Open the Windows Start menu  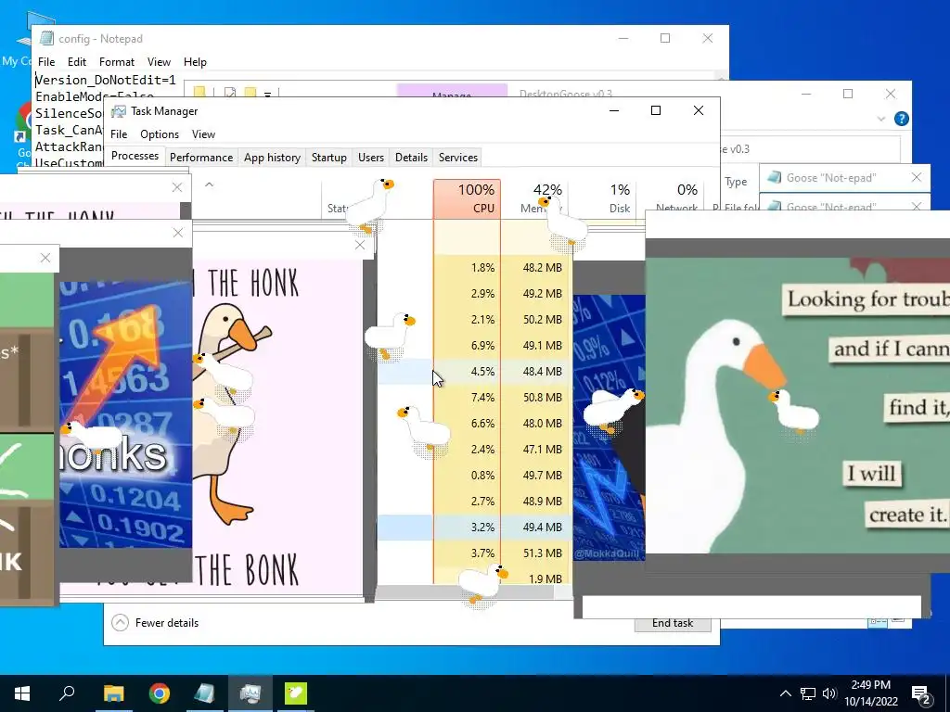point(22,693)
